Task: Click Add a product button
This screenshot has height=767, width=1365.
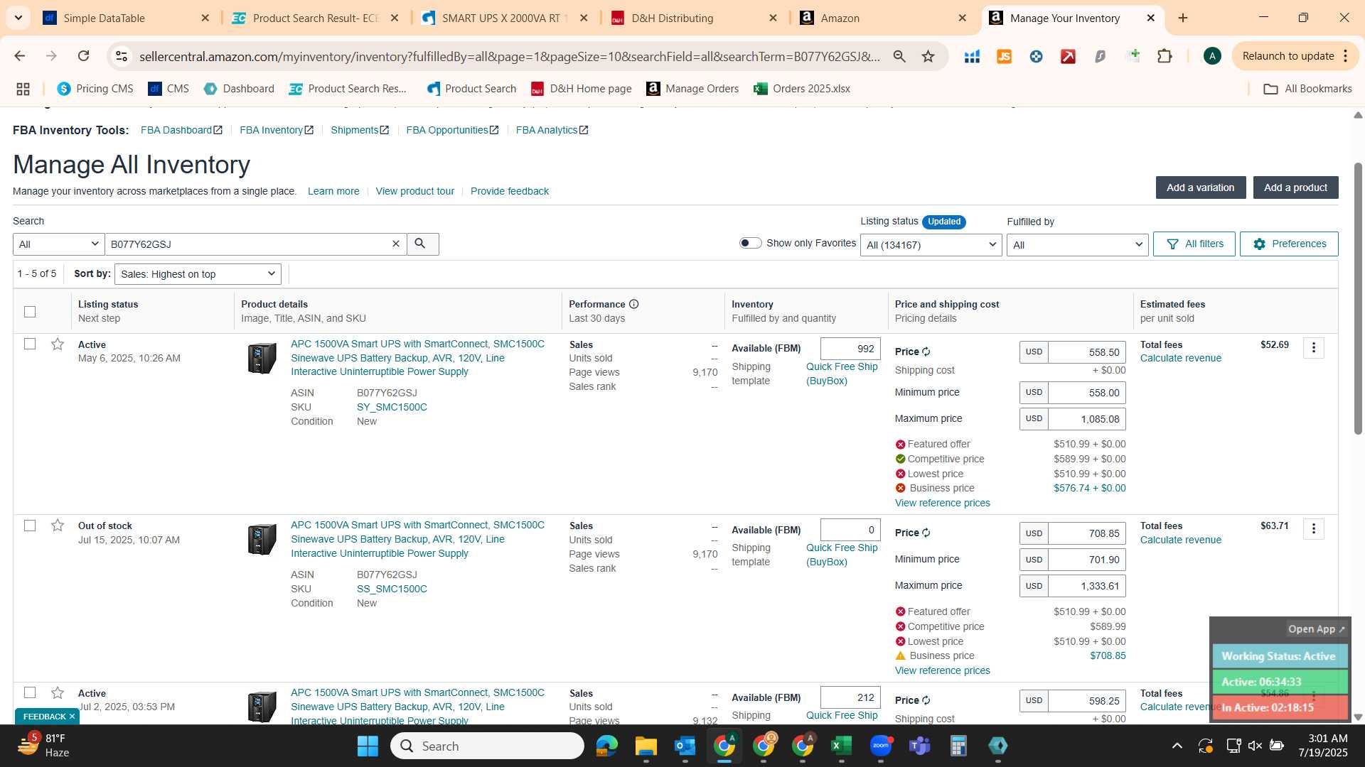Action: pyautogui.click(x=1295, y=187)
